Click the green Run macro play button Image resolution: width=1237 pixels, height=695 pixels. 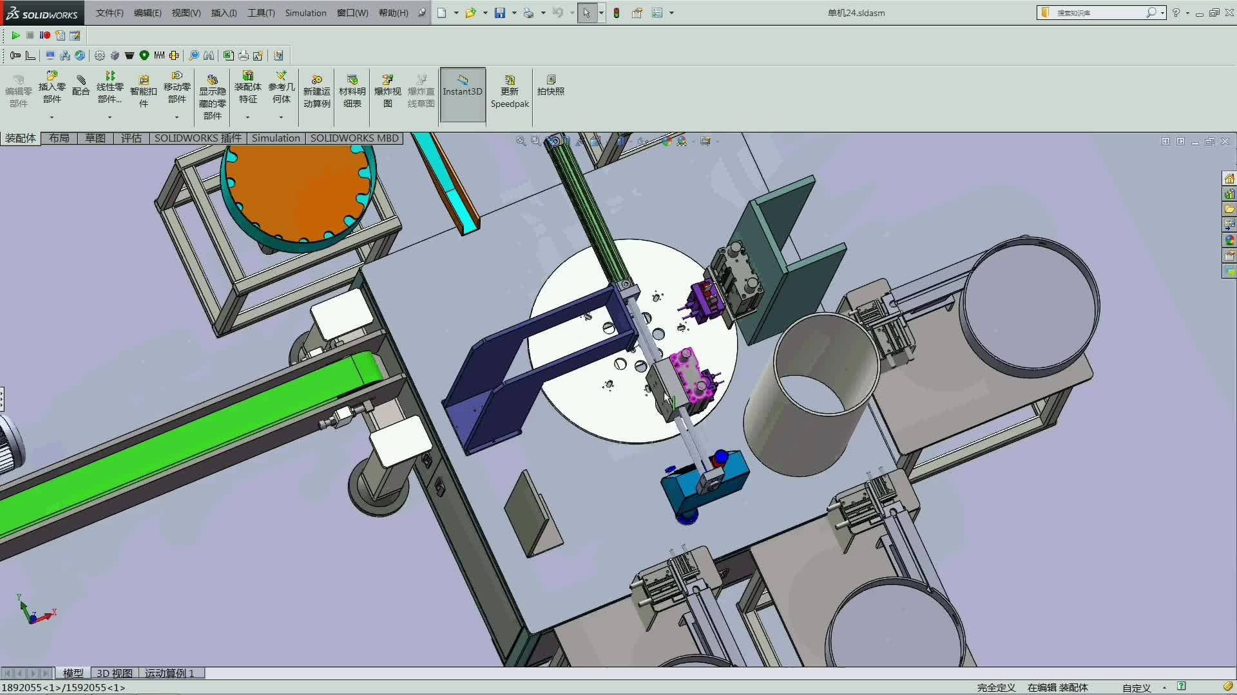point(16,35)
